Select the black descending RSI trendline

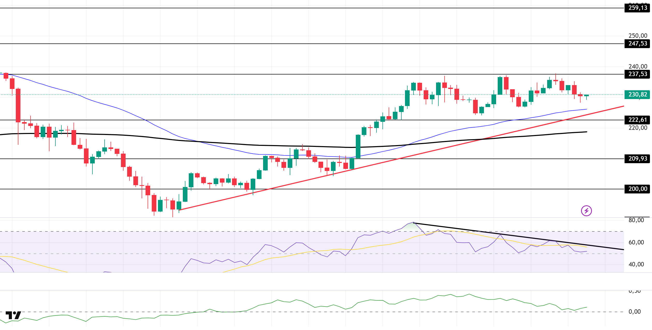(596, 246)
